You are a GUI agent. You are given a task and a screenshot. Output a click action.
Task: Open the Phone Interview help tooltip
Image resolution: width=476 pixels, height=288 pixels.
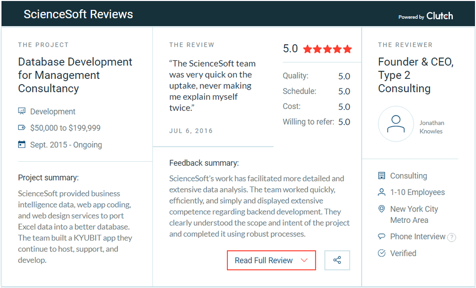point(451,237)
